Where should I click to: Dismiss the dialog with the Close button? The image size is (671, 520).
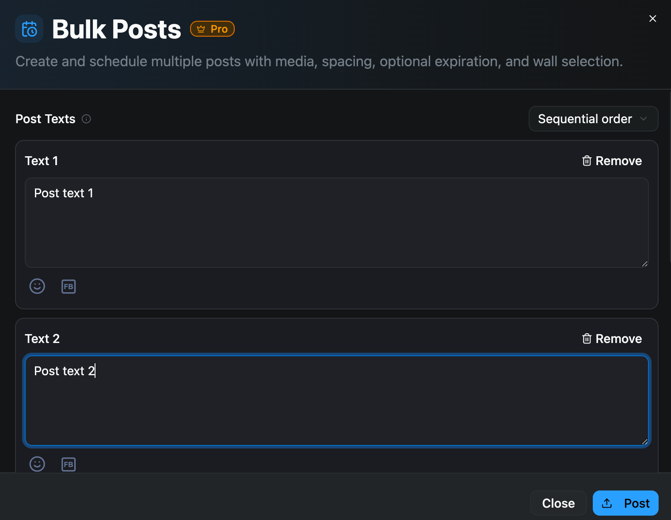coord(558,503)
